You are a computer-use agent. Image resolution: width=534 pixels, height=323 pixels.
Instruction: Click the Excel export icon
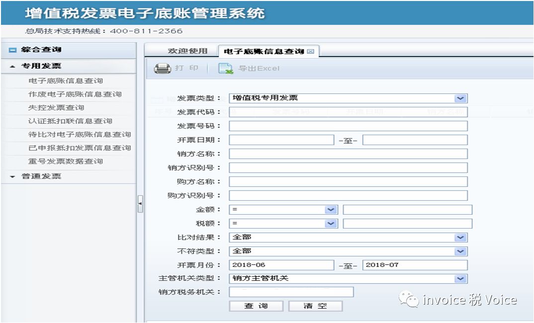tap(225, 69)
